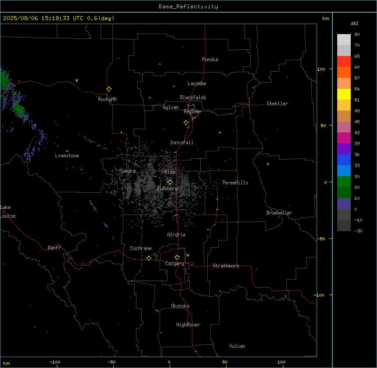Click the yellow diamond marker inside Calgary

point(177,257)
